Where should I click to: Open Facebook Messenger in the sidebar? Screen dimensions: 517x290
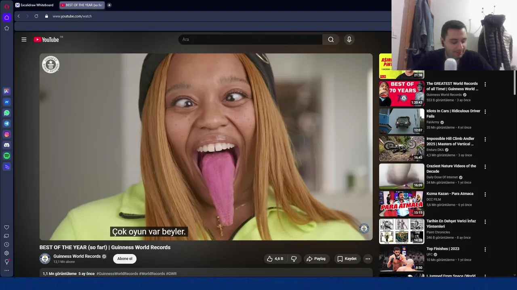click(x=6, y=102)
